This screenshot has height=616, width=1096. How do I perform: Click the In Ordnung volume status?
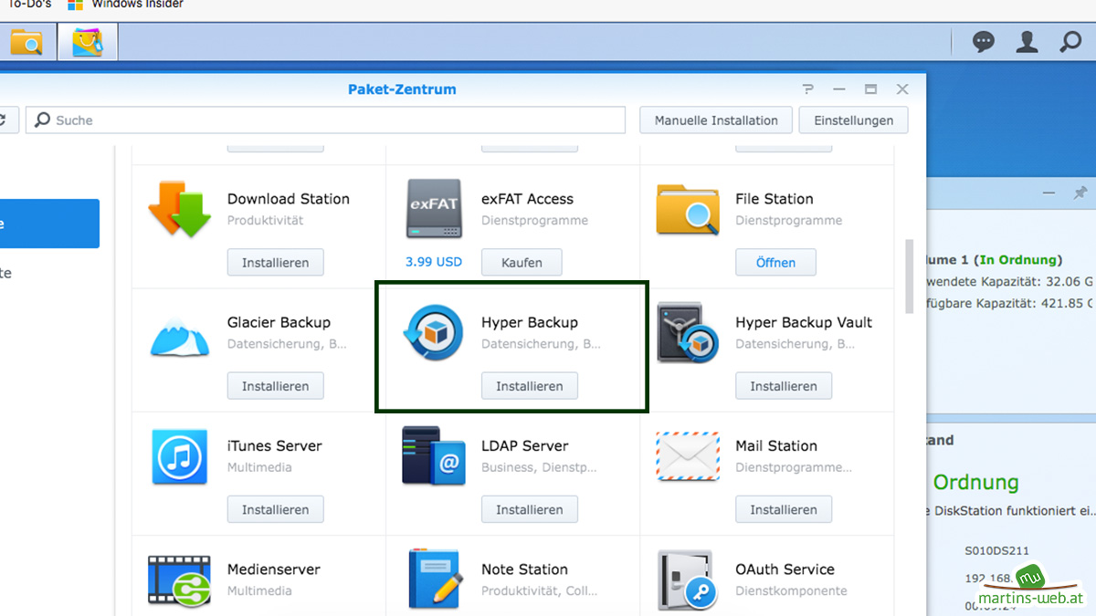click(1019, 260)
